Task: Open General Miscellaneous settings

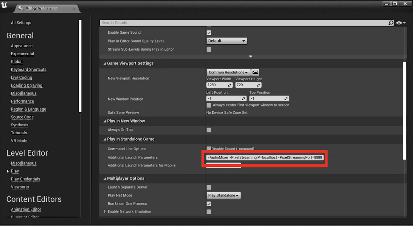Action: click(x=23, y=93)
